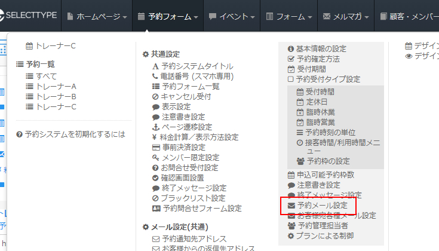Click the clock icon for 接客時間／利用時間メニュー

[300, 142]
